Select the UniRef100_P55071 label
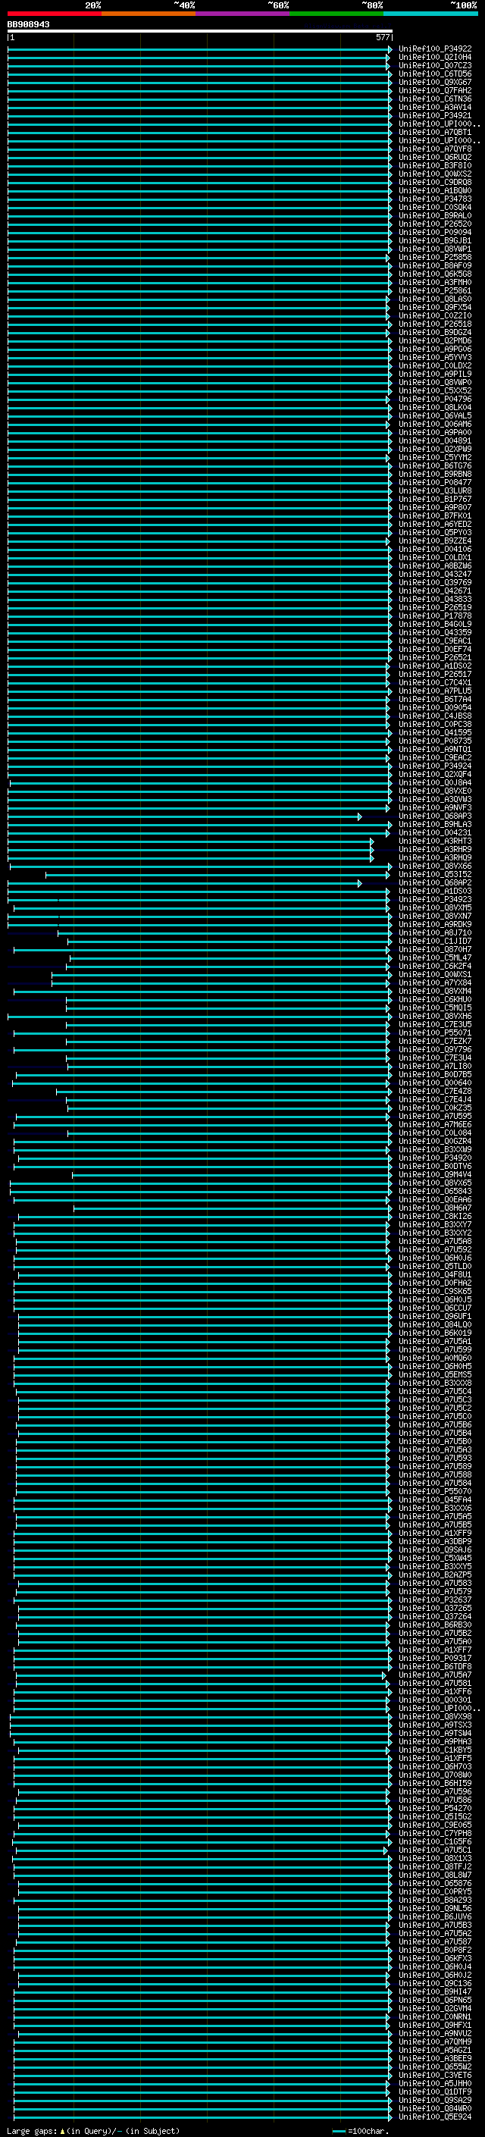Screen dimensions: 485x2137 click(x=435, y=1032)
